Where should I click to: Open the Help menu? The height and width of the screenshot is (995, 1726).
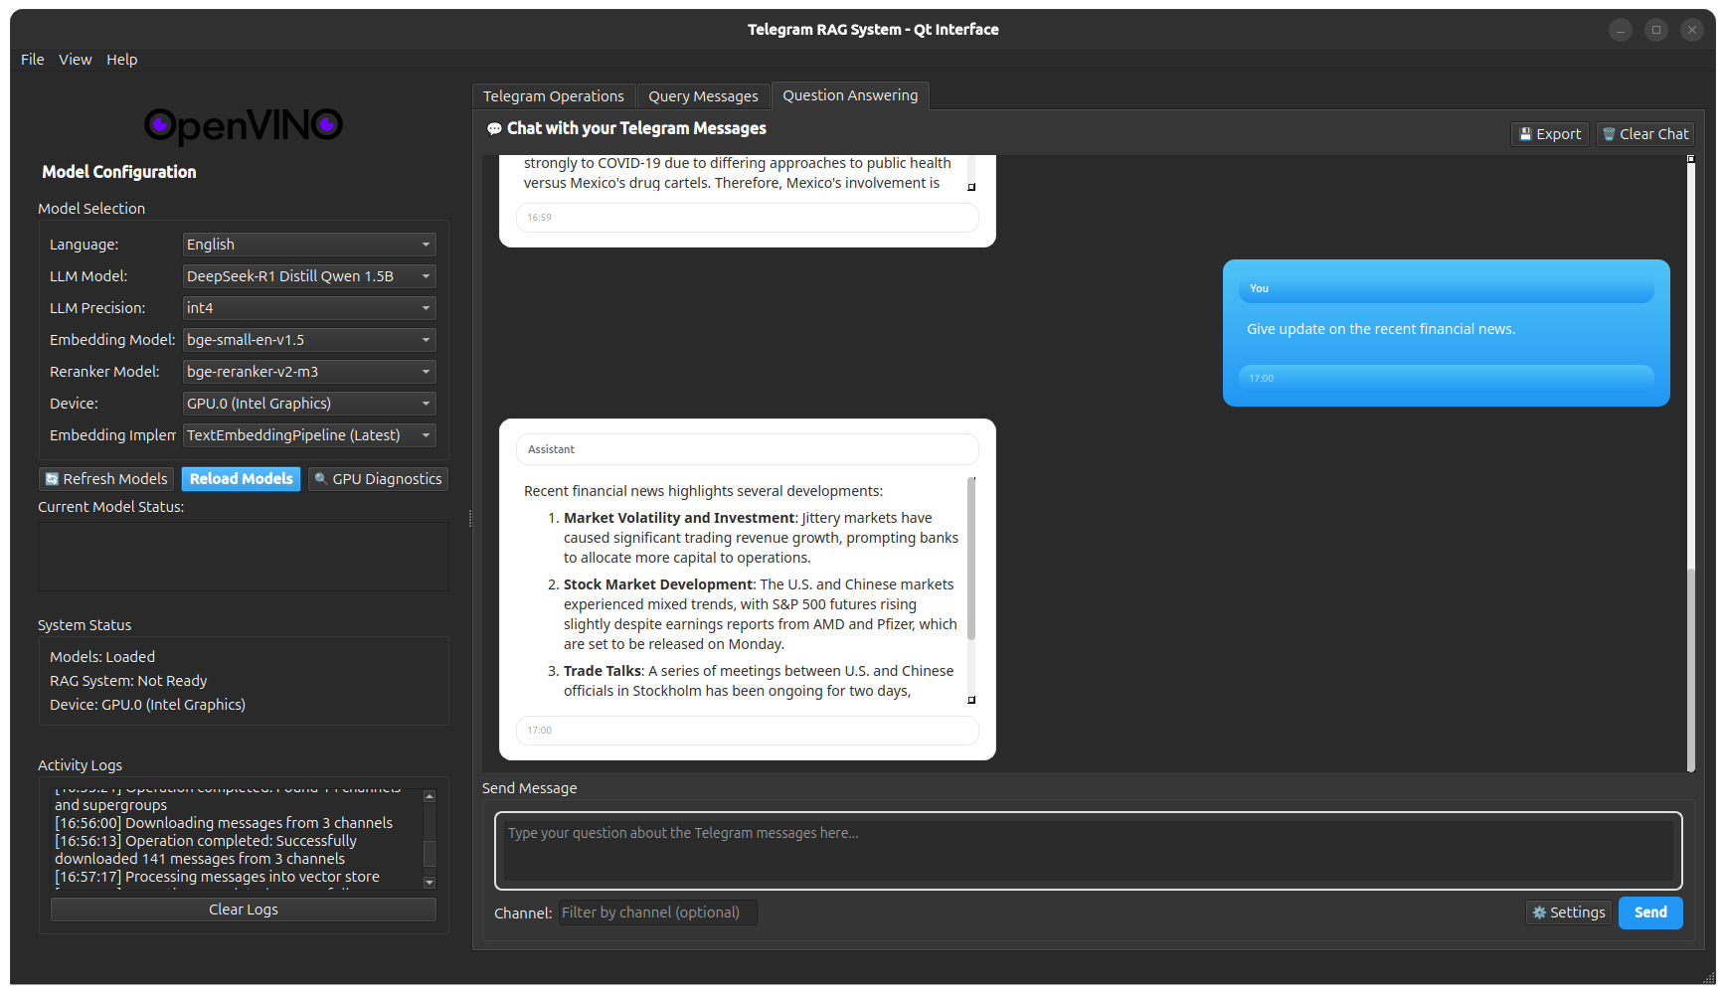tap(122, 60)
